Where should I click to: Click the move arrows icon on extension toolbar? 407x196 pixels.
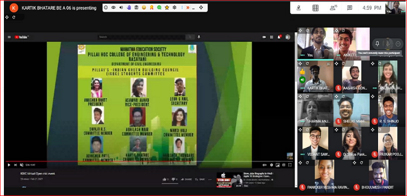(x=201, y=8)
